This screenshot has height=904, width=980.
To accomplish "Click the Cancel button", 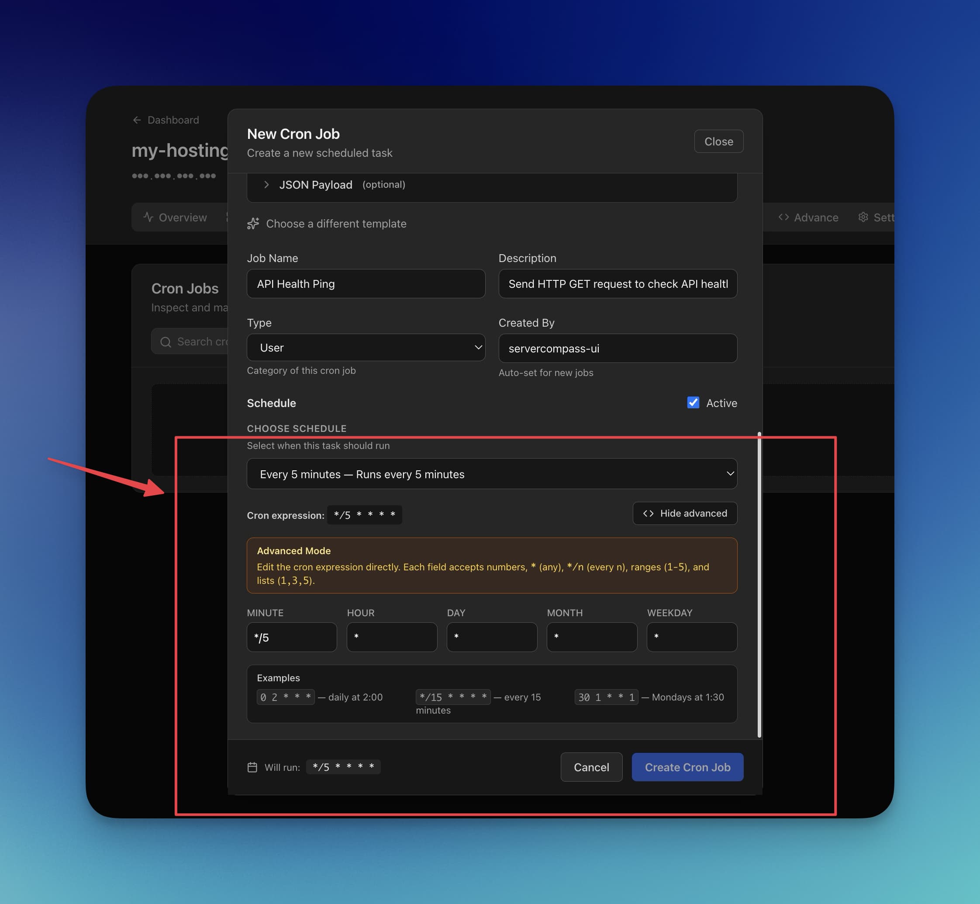I will (x=591, y=767).
